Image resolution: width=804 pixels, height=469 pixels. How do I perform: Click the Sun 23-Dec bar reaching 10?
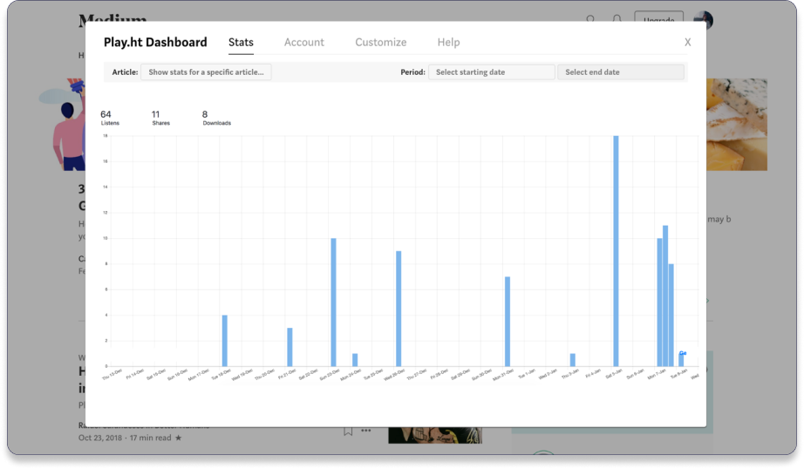coord(333,302)
